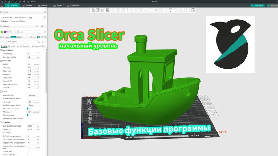
Task: Click the Add model cube icon
Action: (x=93, y=10)
